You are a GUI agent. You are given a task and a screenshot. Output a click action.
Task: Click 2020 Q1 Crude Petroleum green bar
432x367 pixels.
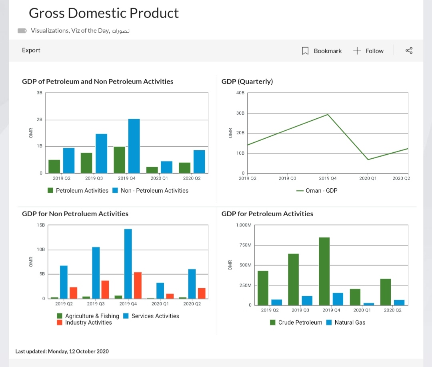355,297
